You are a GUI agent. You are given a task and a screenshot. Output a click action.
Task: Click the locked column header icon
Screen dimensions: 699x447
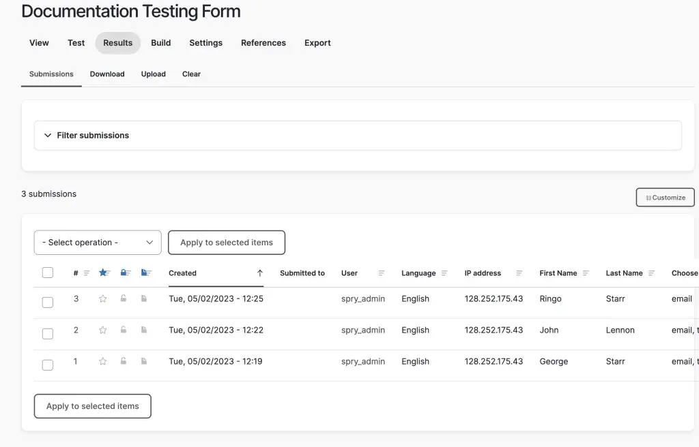tap(125, 273)
